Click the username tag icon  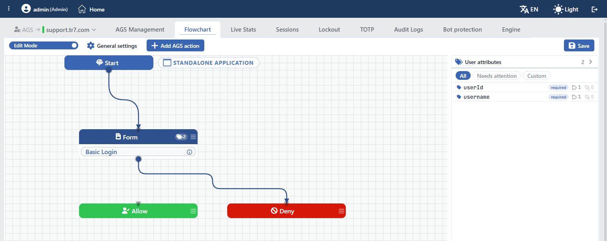(459, 97)
